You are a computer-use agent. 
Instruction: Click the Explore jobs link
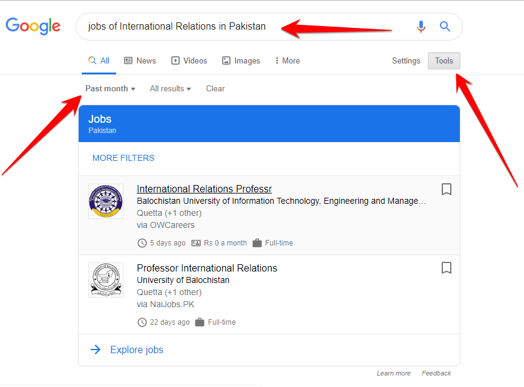tap(137, 350)
